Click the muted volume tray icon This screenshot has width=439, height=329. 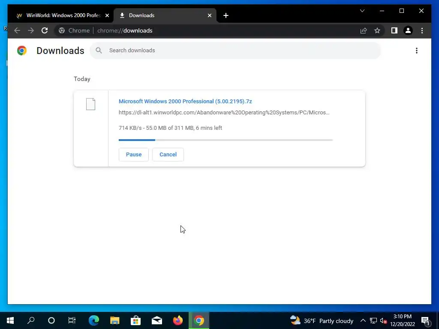384,320
